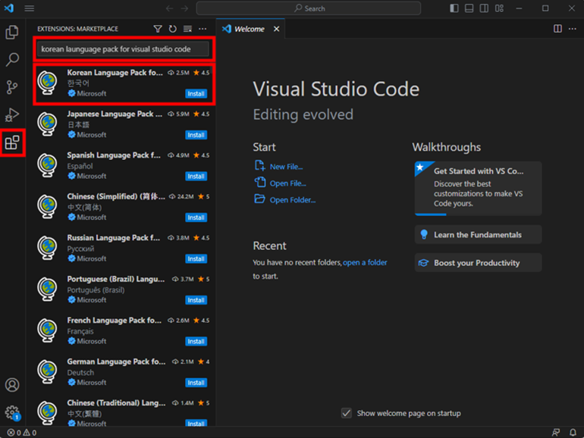
Task: Click the Open Folder link
Action: click(x=292, y=200)
